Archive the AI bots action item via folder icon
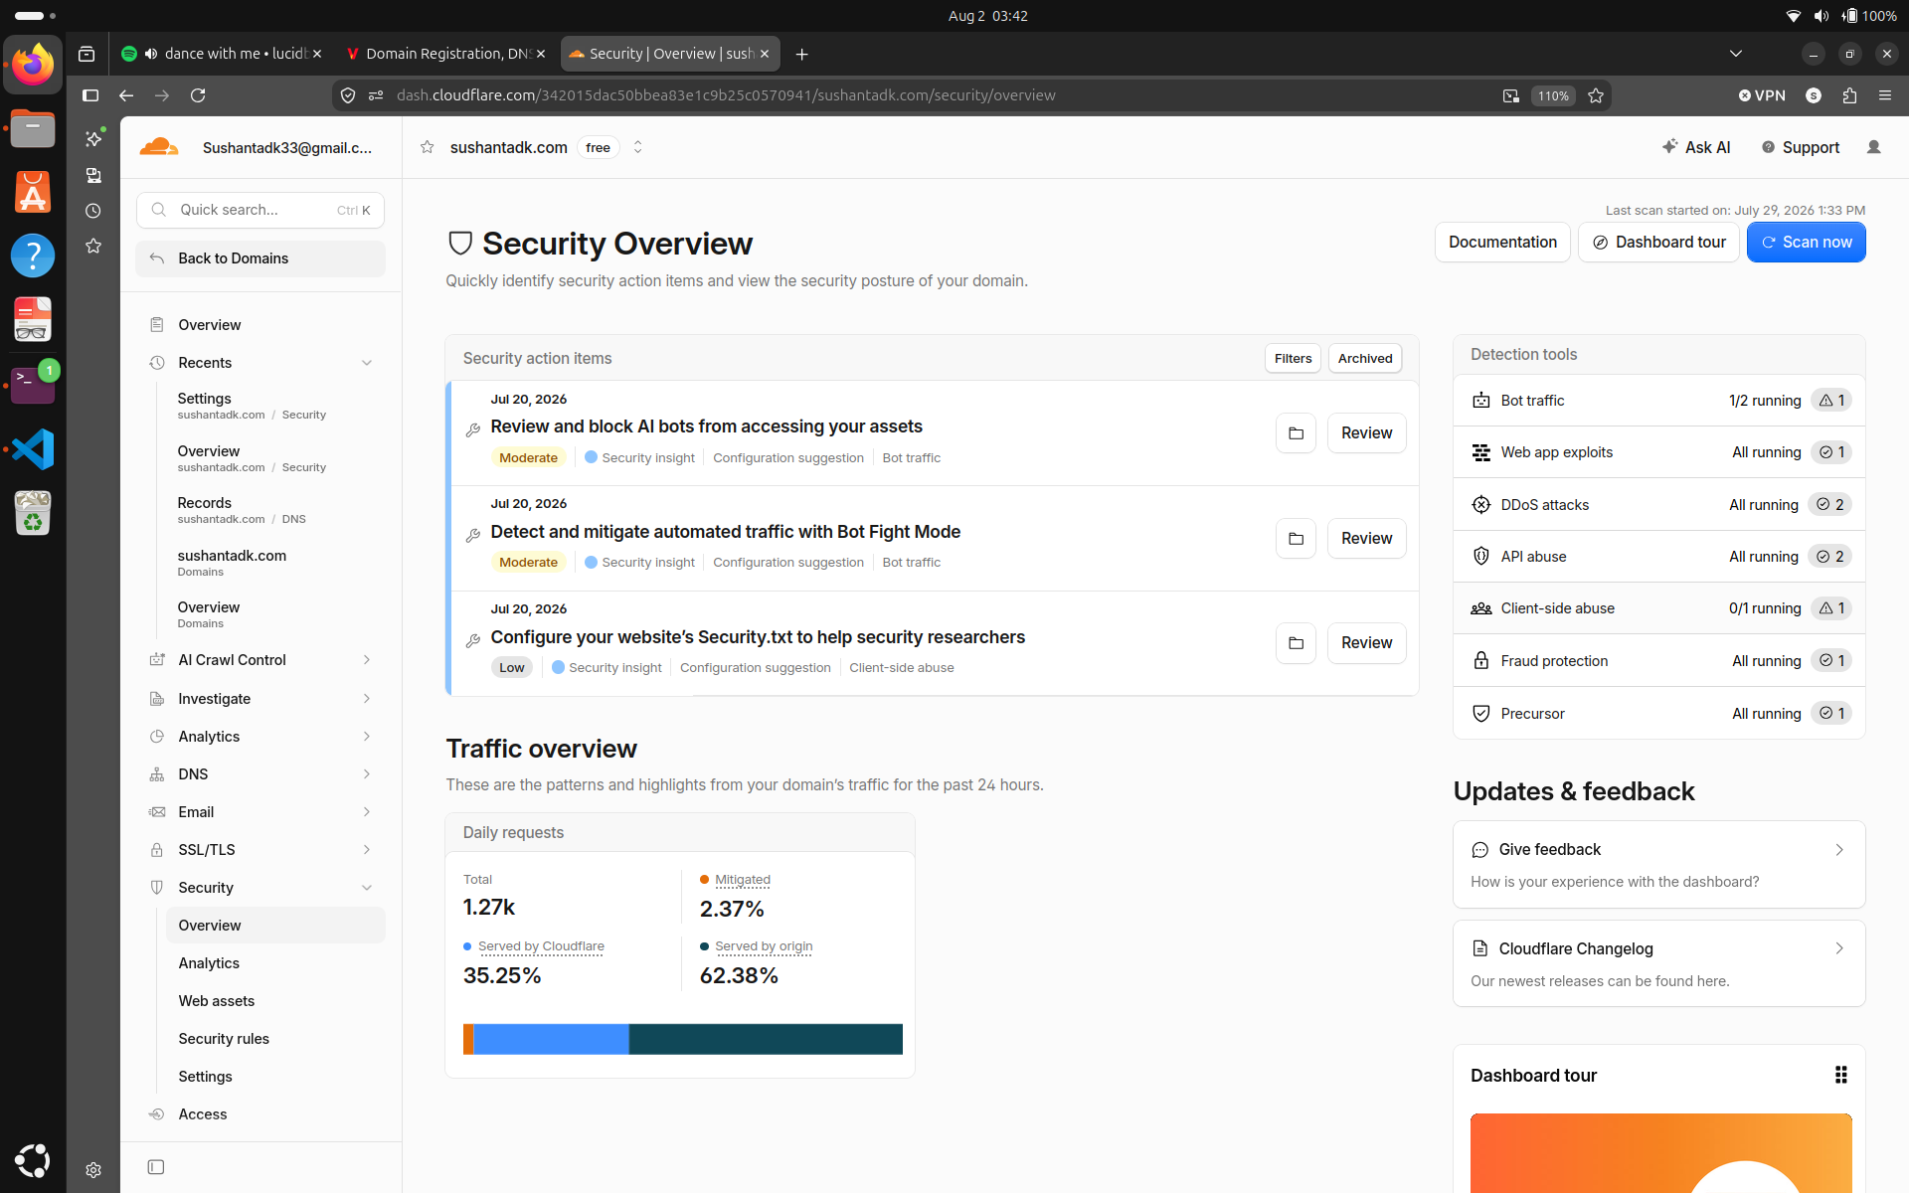The height and width of the screenshot is (1193, 1909). point(1296,433)
